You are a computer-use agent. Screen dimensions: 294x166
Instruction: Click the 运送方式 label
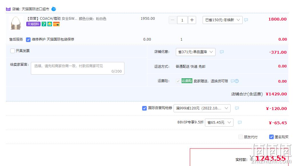[162, 67]
